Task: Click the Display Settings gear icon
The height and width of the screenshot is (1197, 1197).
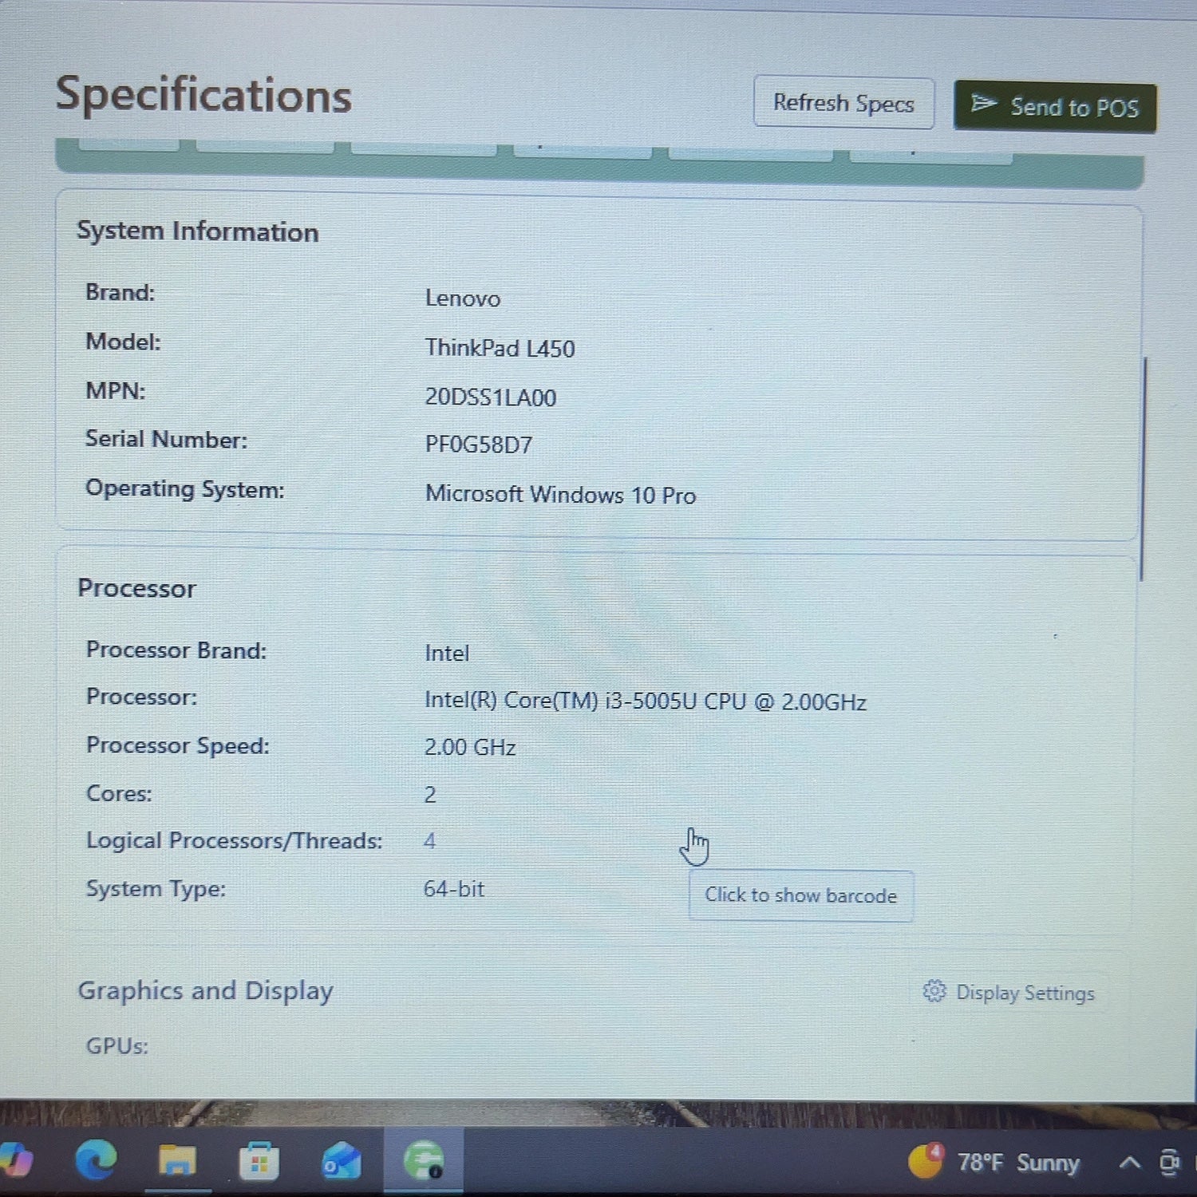Action: point(934,991)
